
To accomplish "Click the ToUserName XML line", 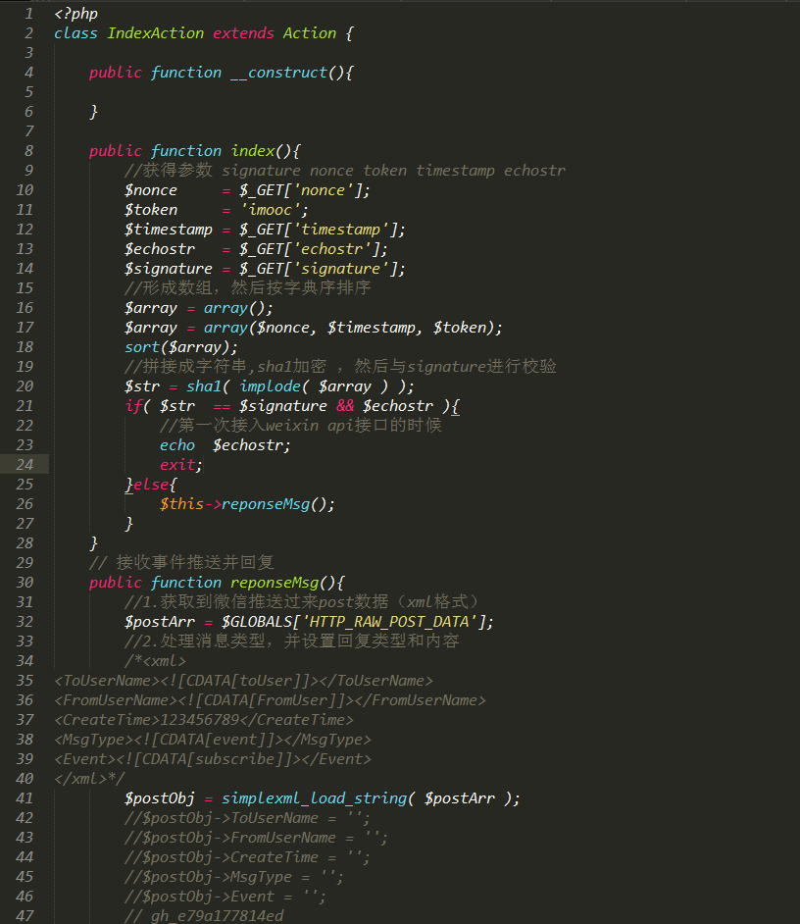I will click(x=243, y=681).
